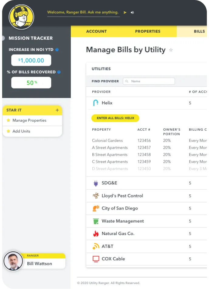
Task: Click the Utilities section heading
Action: [x=101, y=69]
